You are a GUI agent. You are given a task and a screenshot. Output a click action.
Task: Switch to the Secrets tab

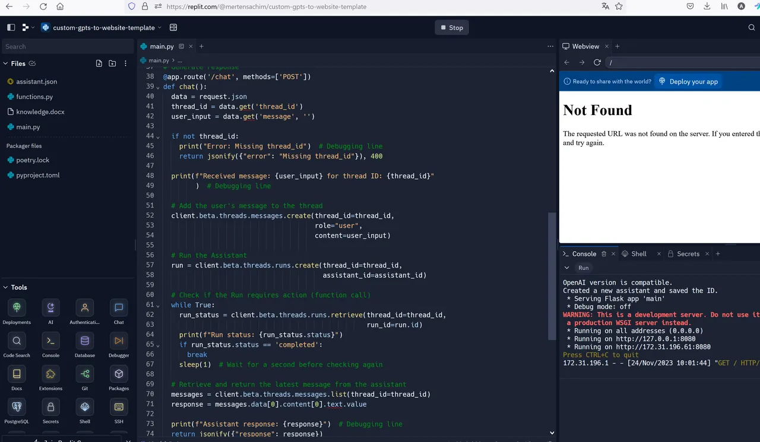683,254
